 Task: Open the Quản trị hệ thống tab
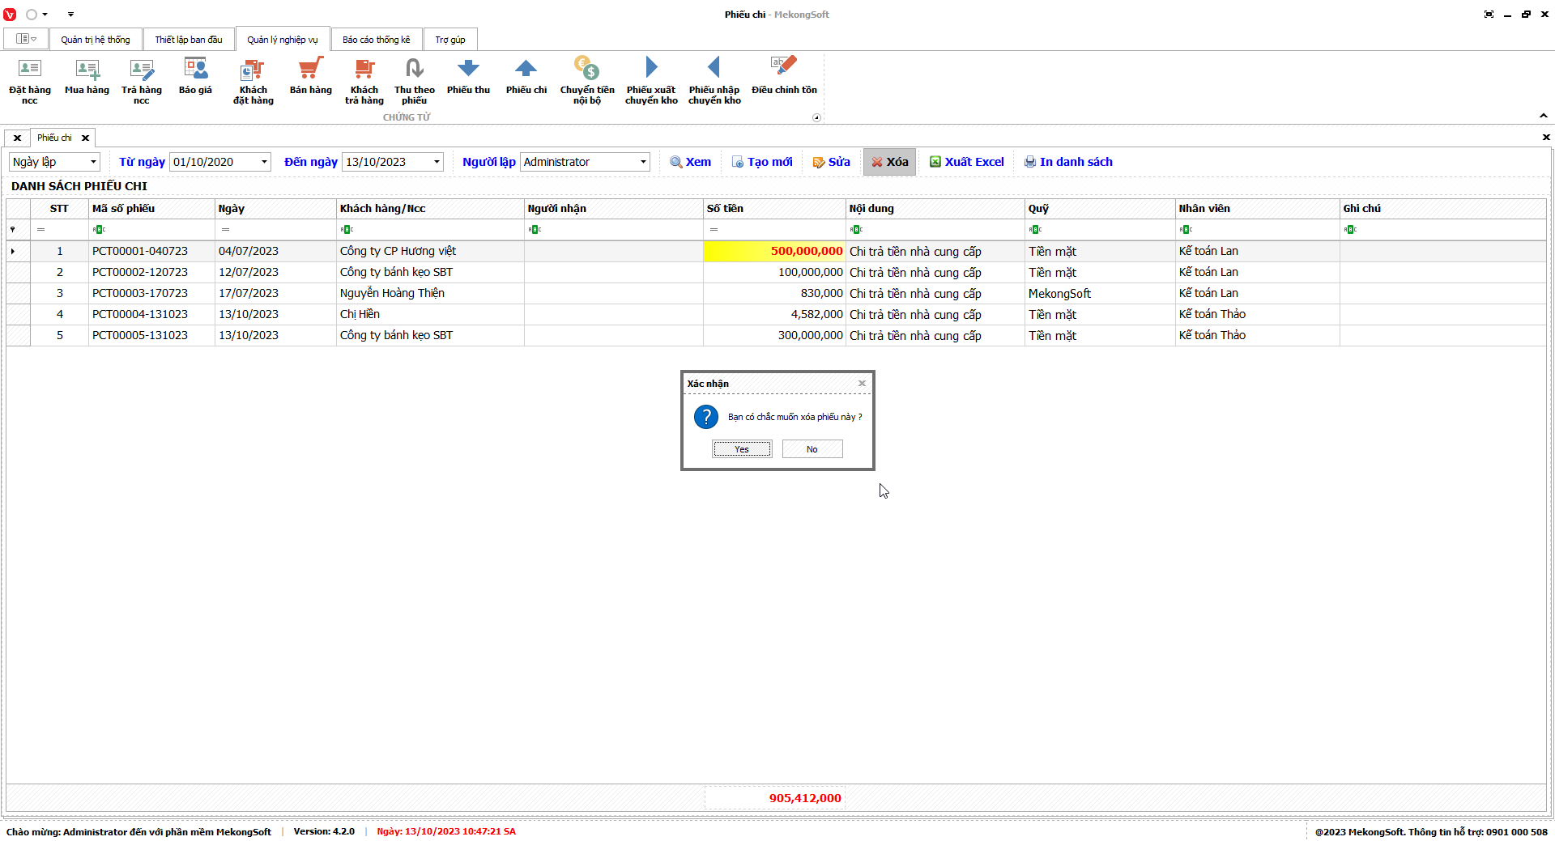(x=95, y=40)
